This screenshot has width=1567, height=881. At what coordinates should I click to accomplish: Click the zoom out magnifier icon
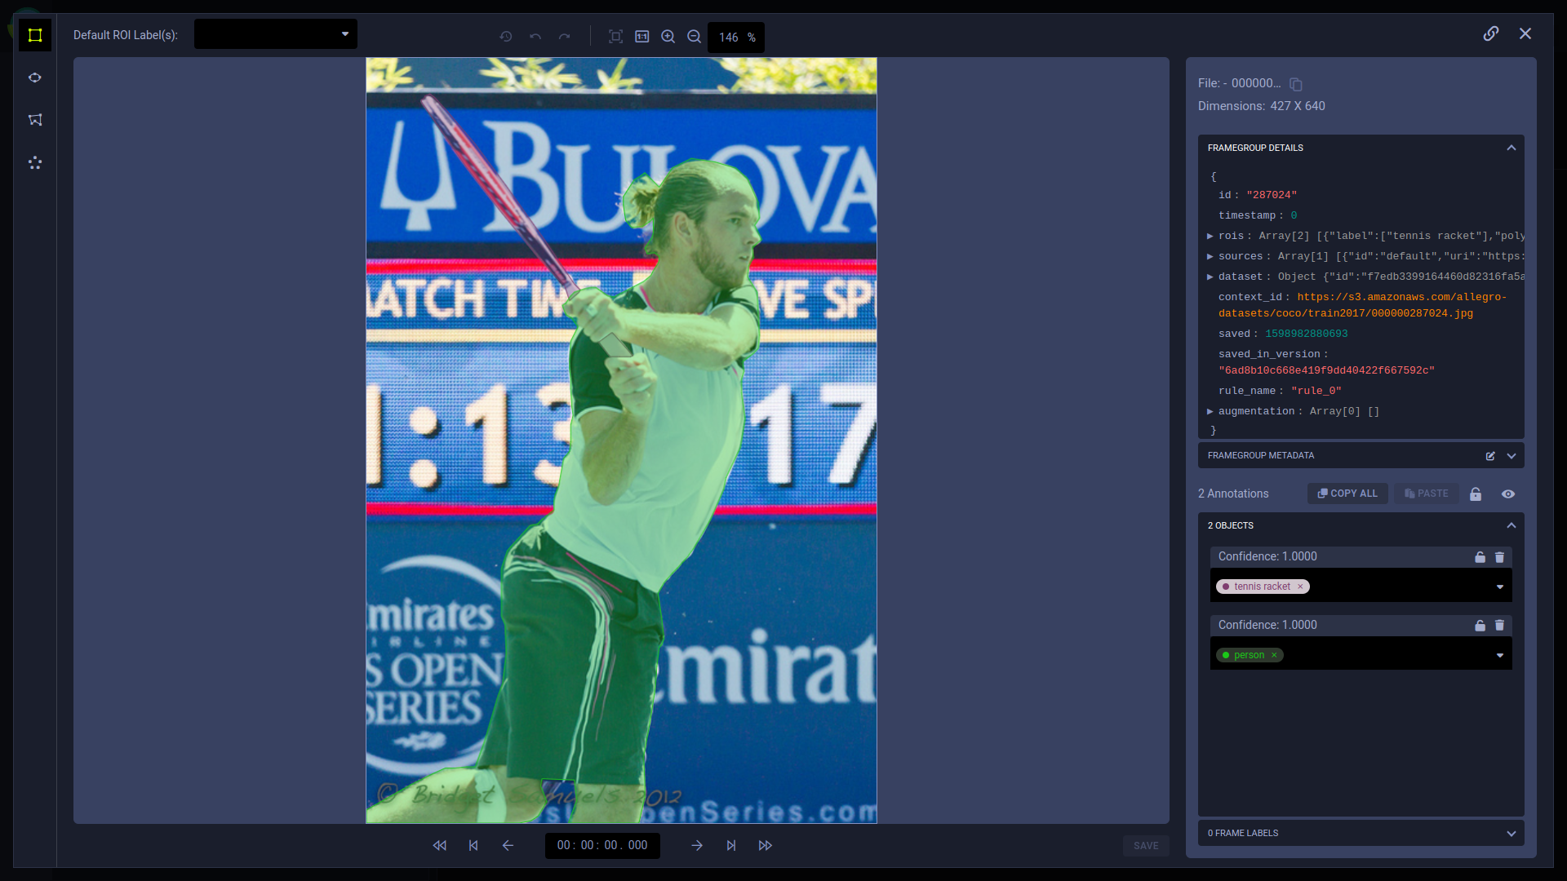[x=693, y=36]
